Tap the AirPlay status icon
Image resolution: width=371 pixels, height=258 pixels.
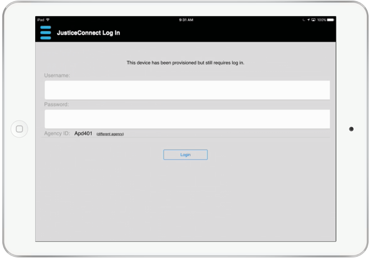(313, 20)
